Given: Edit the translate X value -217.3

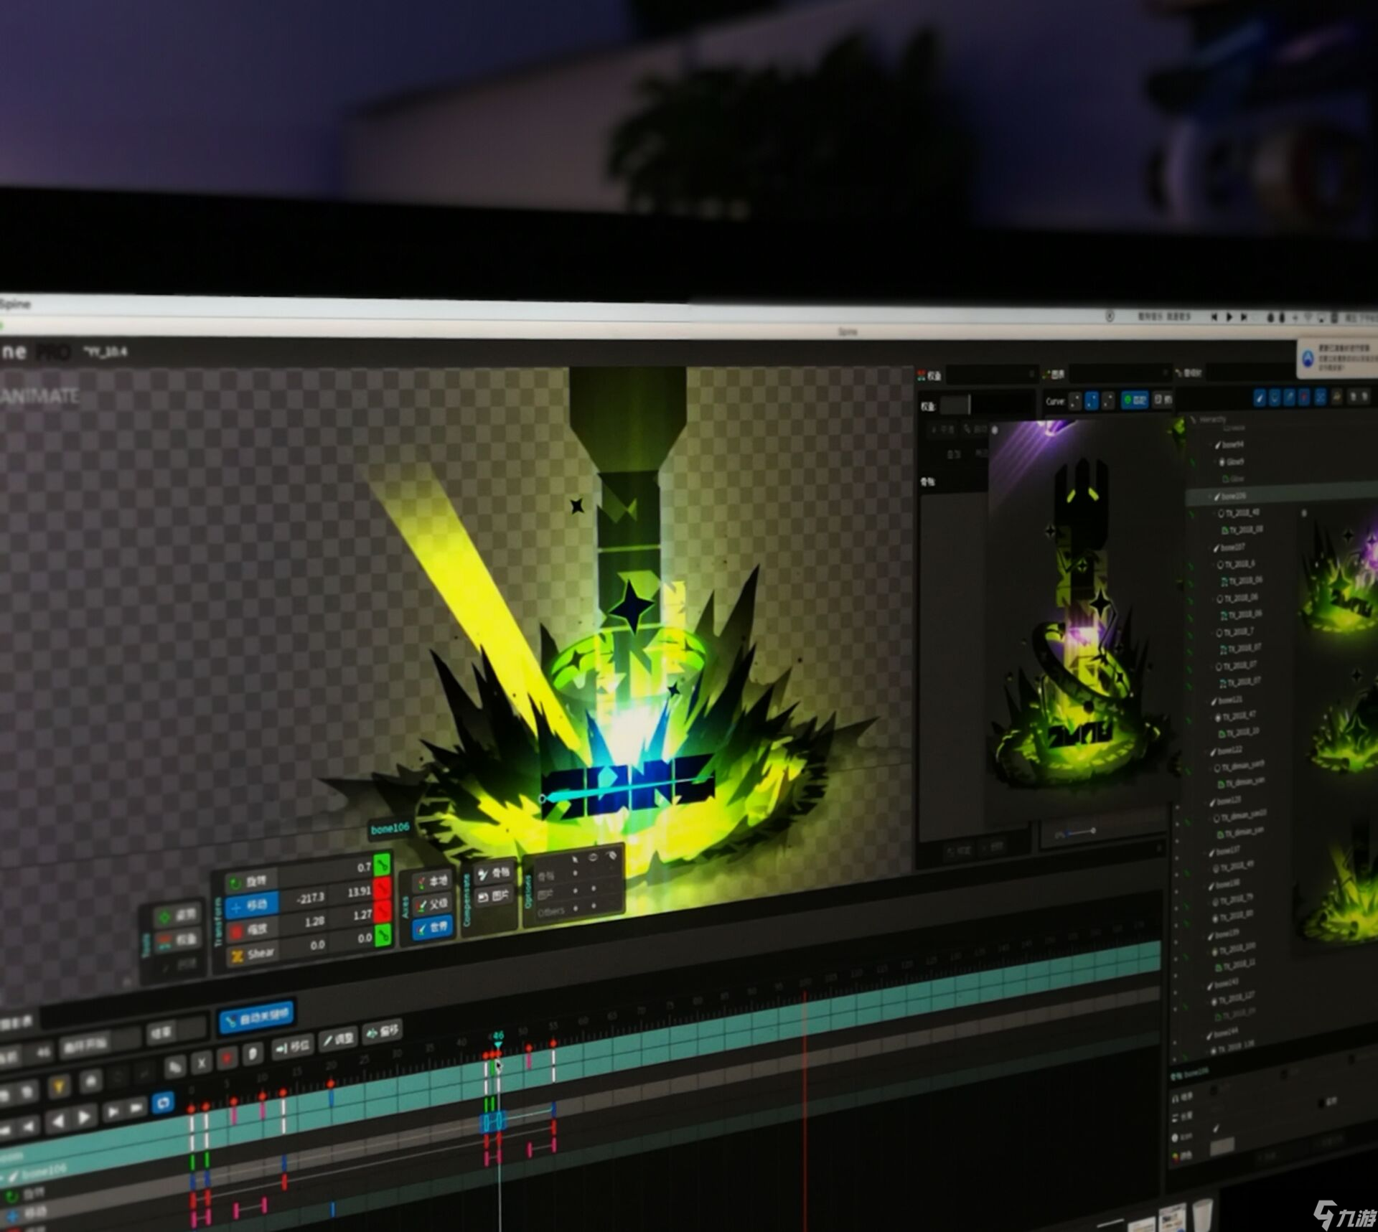Looking at the screenshot, I should pos(310,898).
